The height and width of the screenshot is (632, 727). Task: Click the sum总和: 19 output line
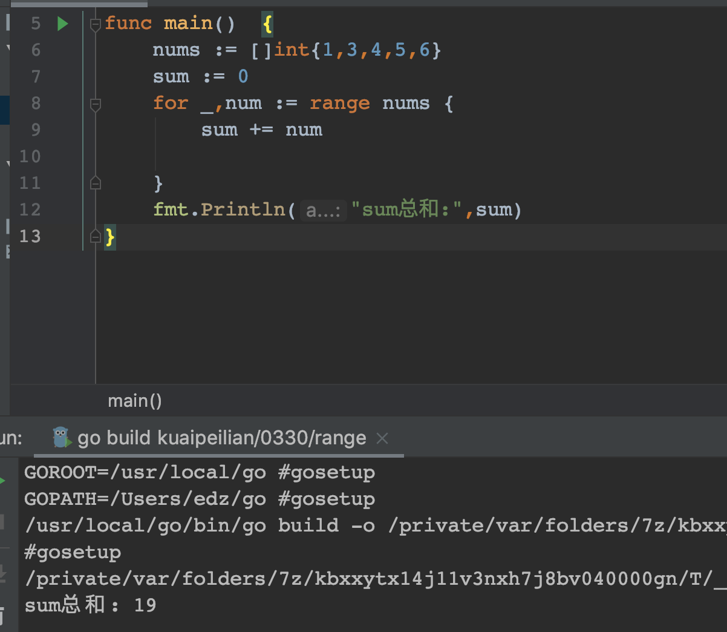(x=90, y=605)
